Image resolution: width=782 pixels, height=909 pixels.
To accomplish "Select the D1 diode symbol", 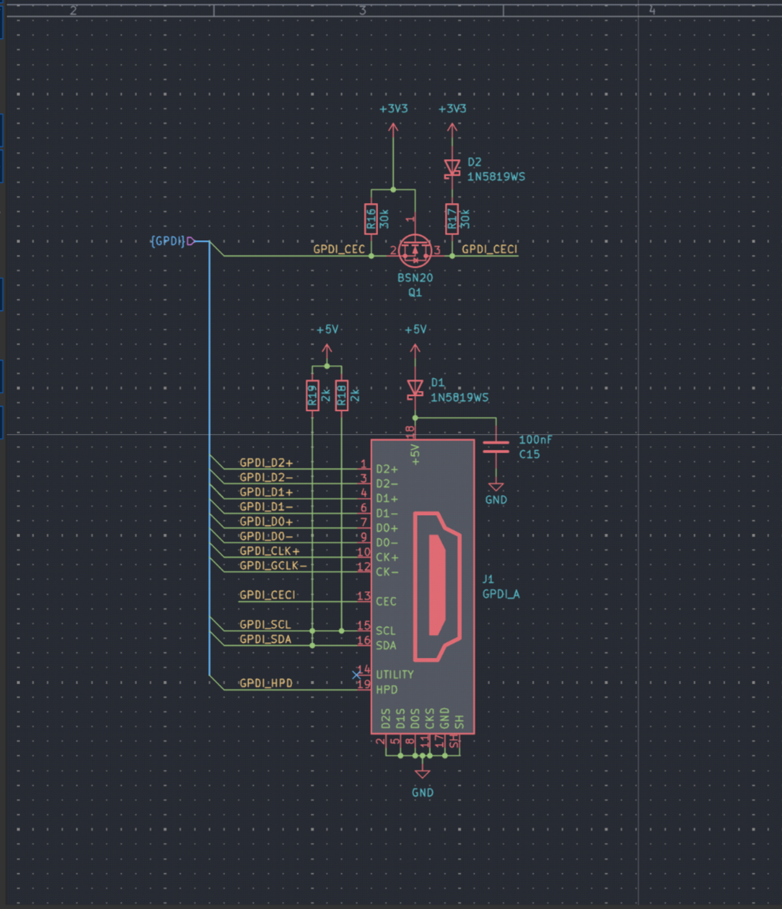I will point(415,388).
